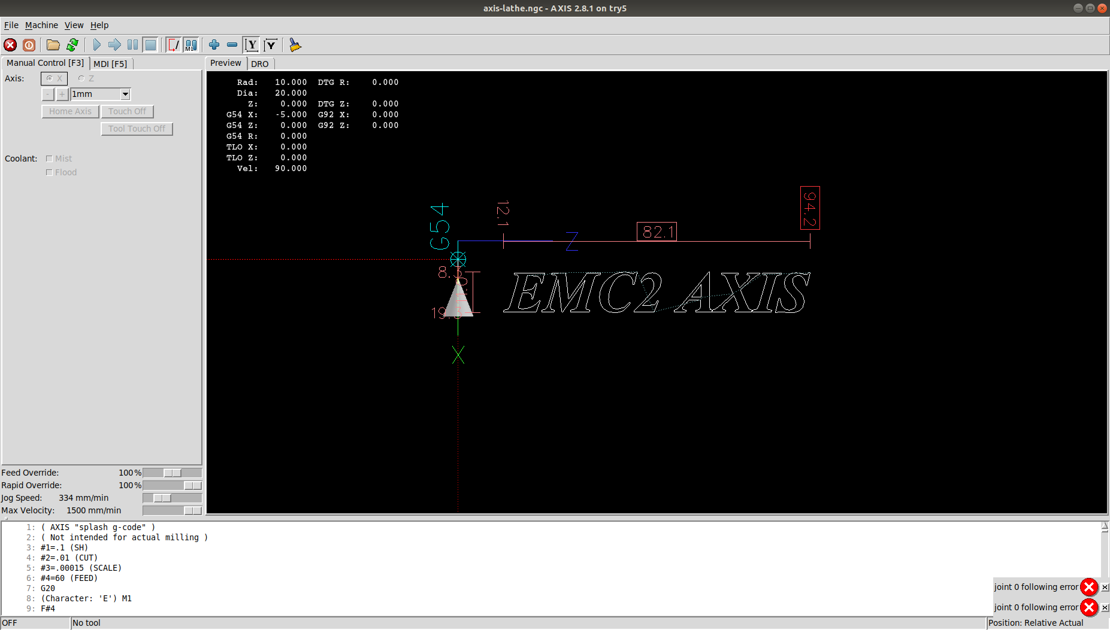The height and width of the screenshot is (630, 1110).
Task: Click the jog minus button
Action: [x=48, y=94]
